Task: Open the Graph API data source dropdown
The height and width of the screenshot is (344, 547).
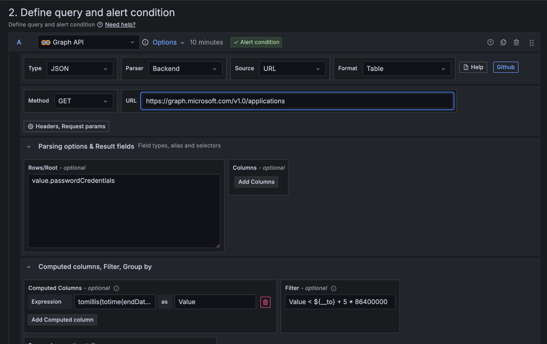Action: point(88,42)
